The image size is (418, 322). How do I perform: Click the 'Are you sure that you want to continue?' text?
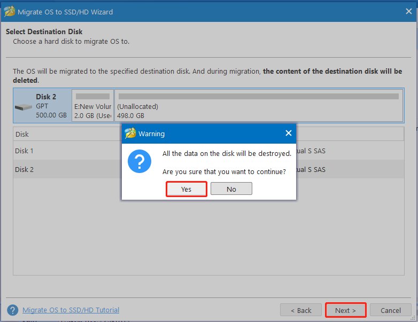(224, 172)
